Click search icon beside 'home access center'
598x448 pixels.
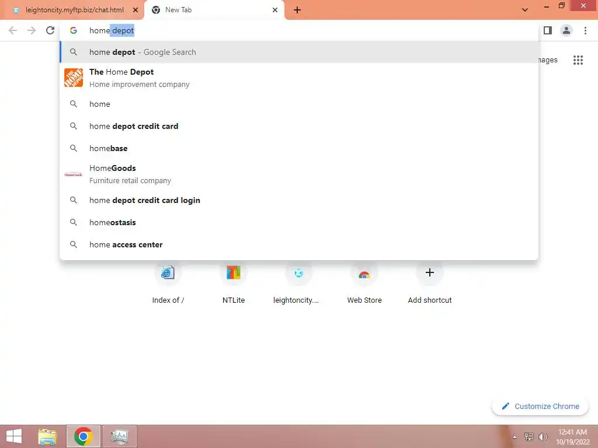74,244
